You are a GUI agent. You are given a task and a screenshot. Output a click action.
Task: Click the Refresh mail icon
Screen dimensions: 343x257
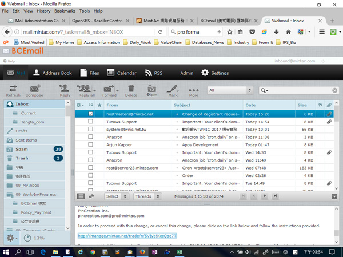tap(13, 90)
